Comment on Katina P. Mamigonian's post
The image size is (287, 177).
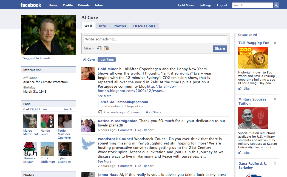point(125,130)
